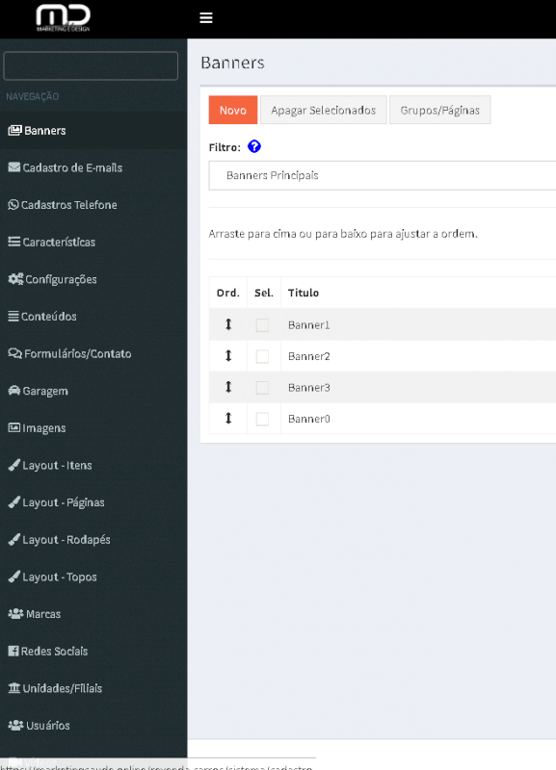Viewport: 556px width, 770px height.
Task: Open the Banners Principais filter dropdown
Action: pyautogui.click(x=383, y=175)
